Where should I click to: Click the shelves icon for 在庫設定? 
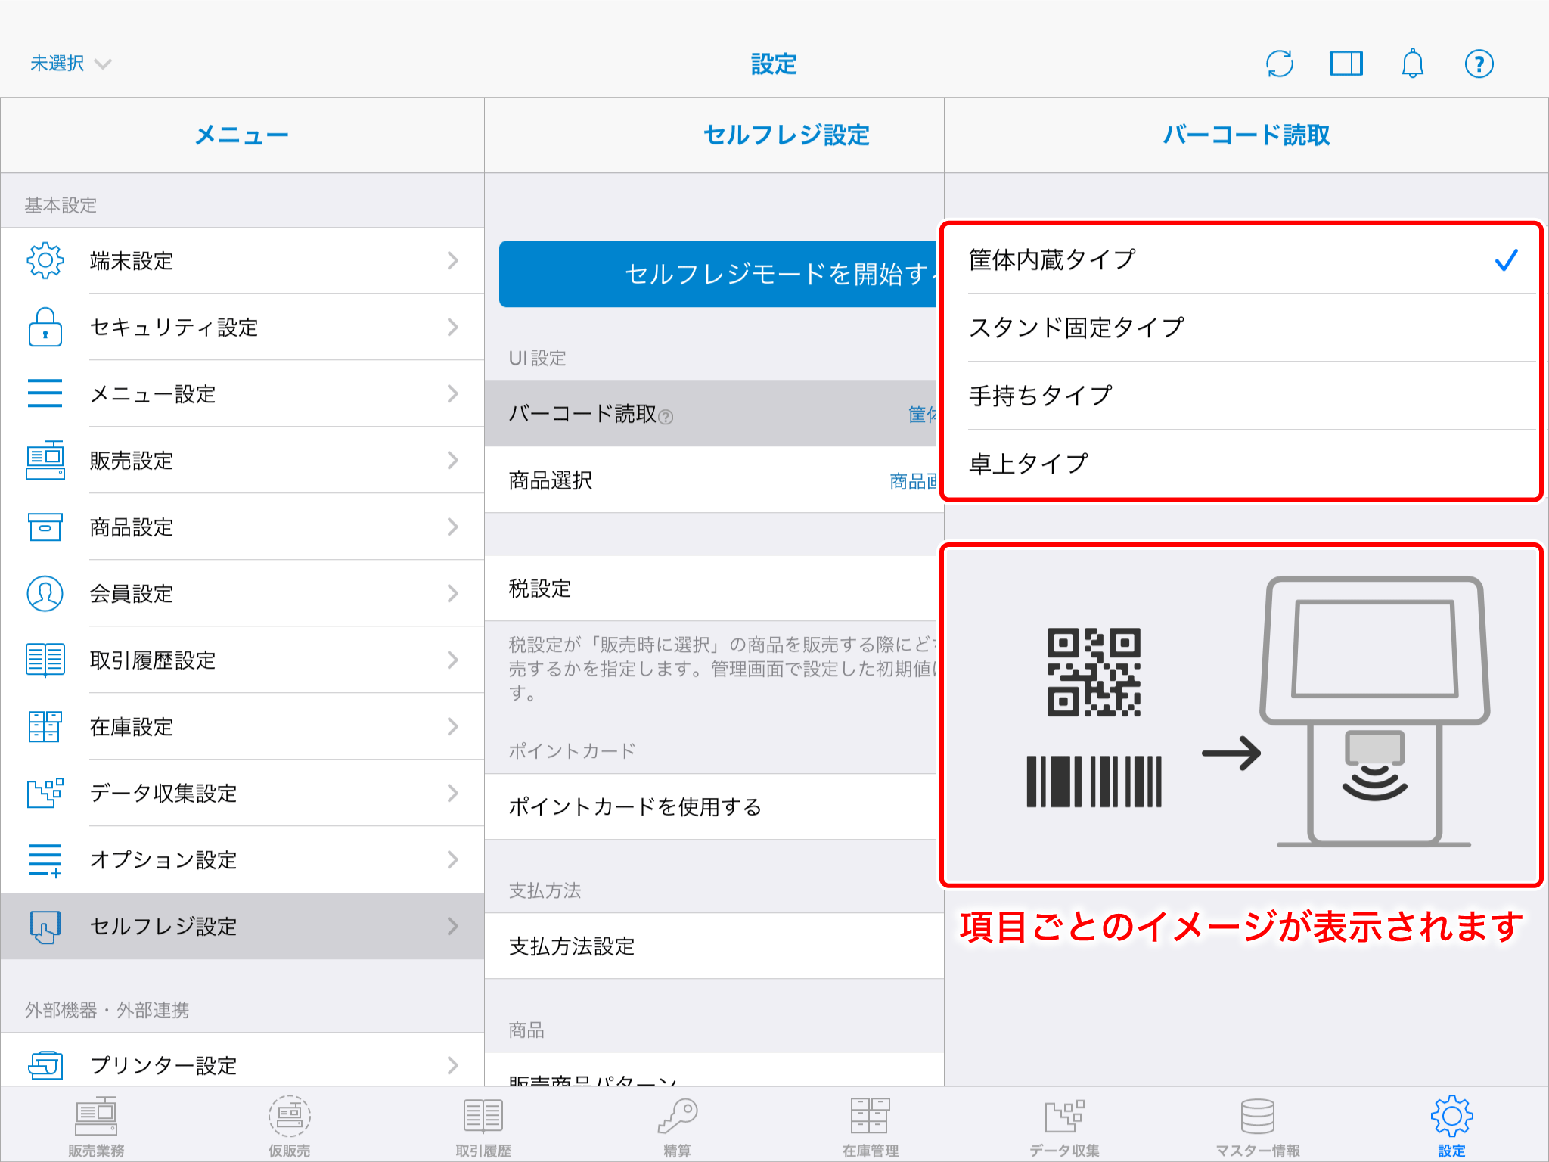click(45, 726)
